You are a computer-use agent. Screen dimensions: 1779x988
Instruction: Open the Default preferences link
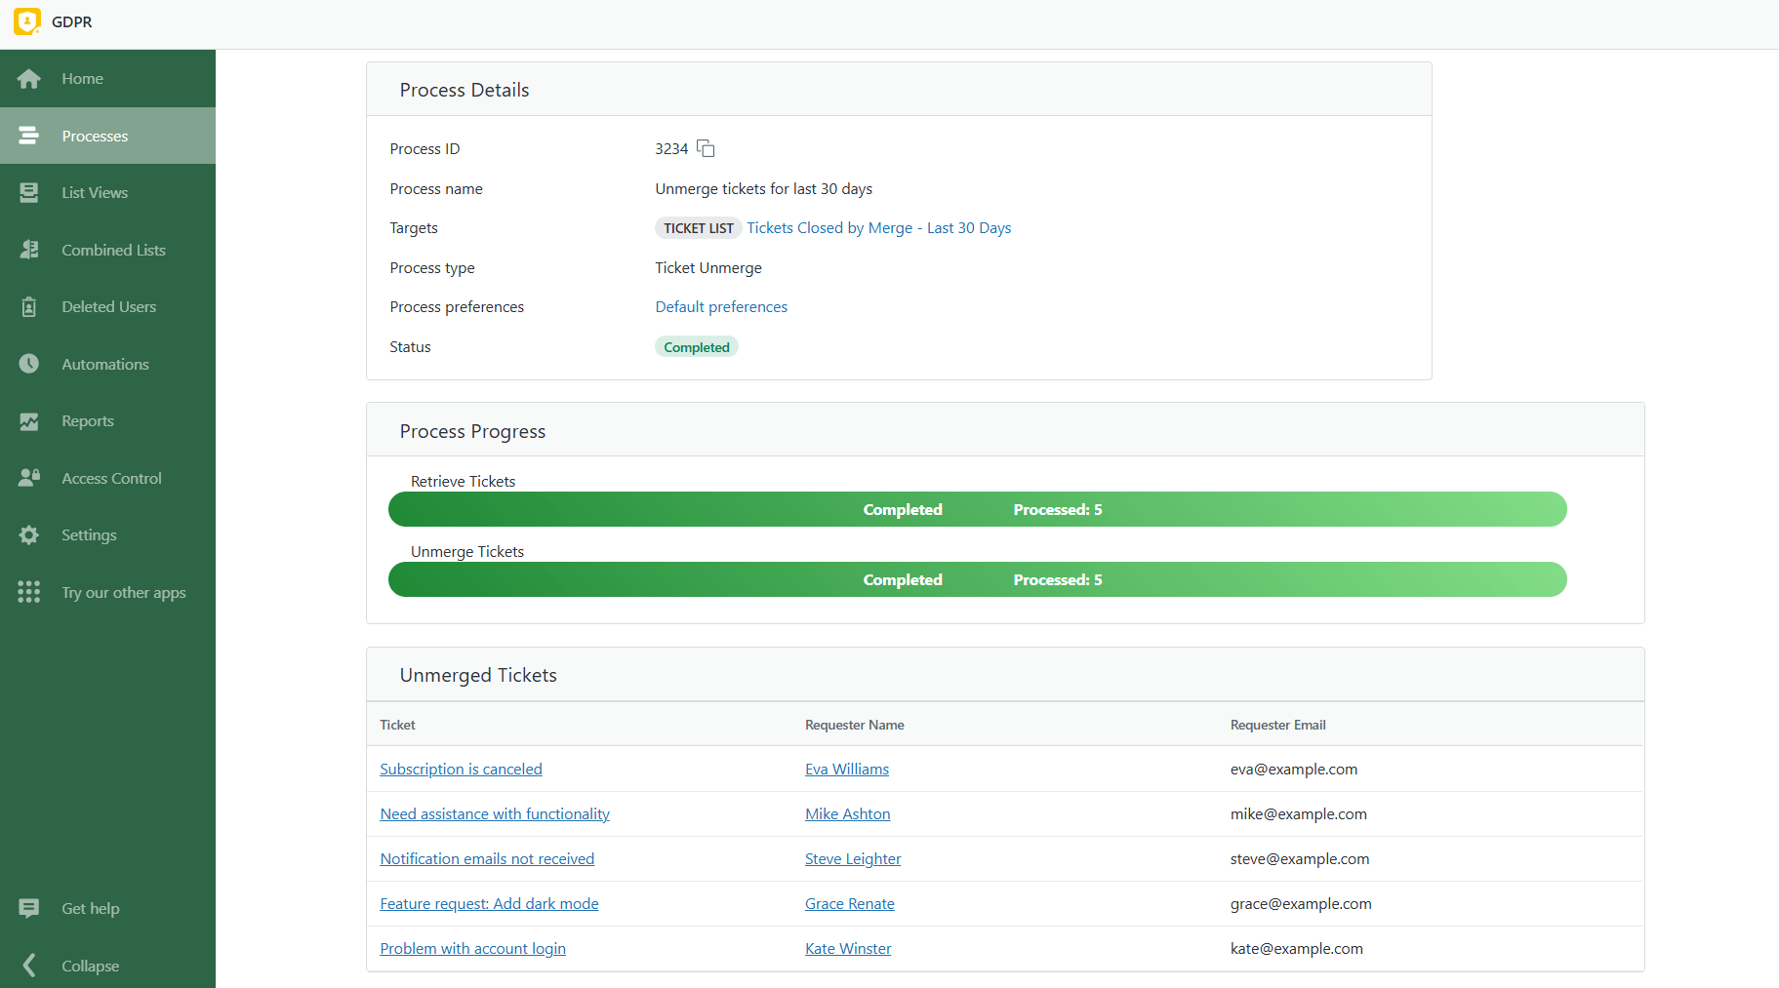[721, 307]
